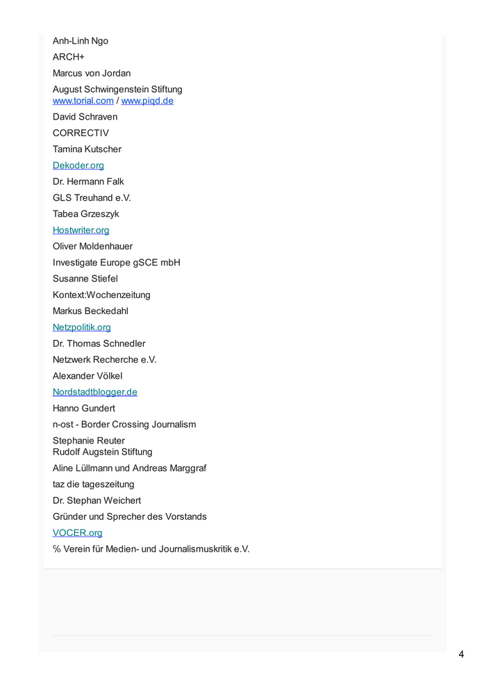This screenshot has width=486, height=688.
Task: Click the page number 4
Action: point(461,655)
